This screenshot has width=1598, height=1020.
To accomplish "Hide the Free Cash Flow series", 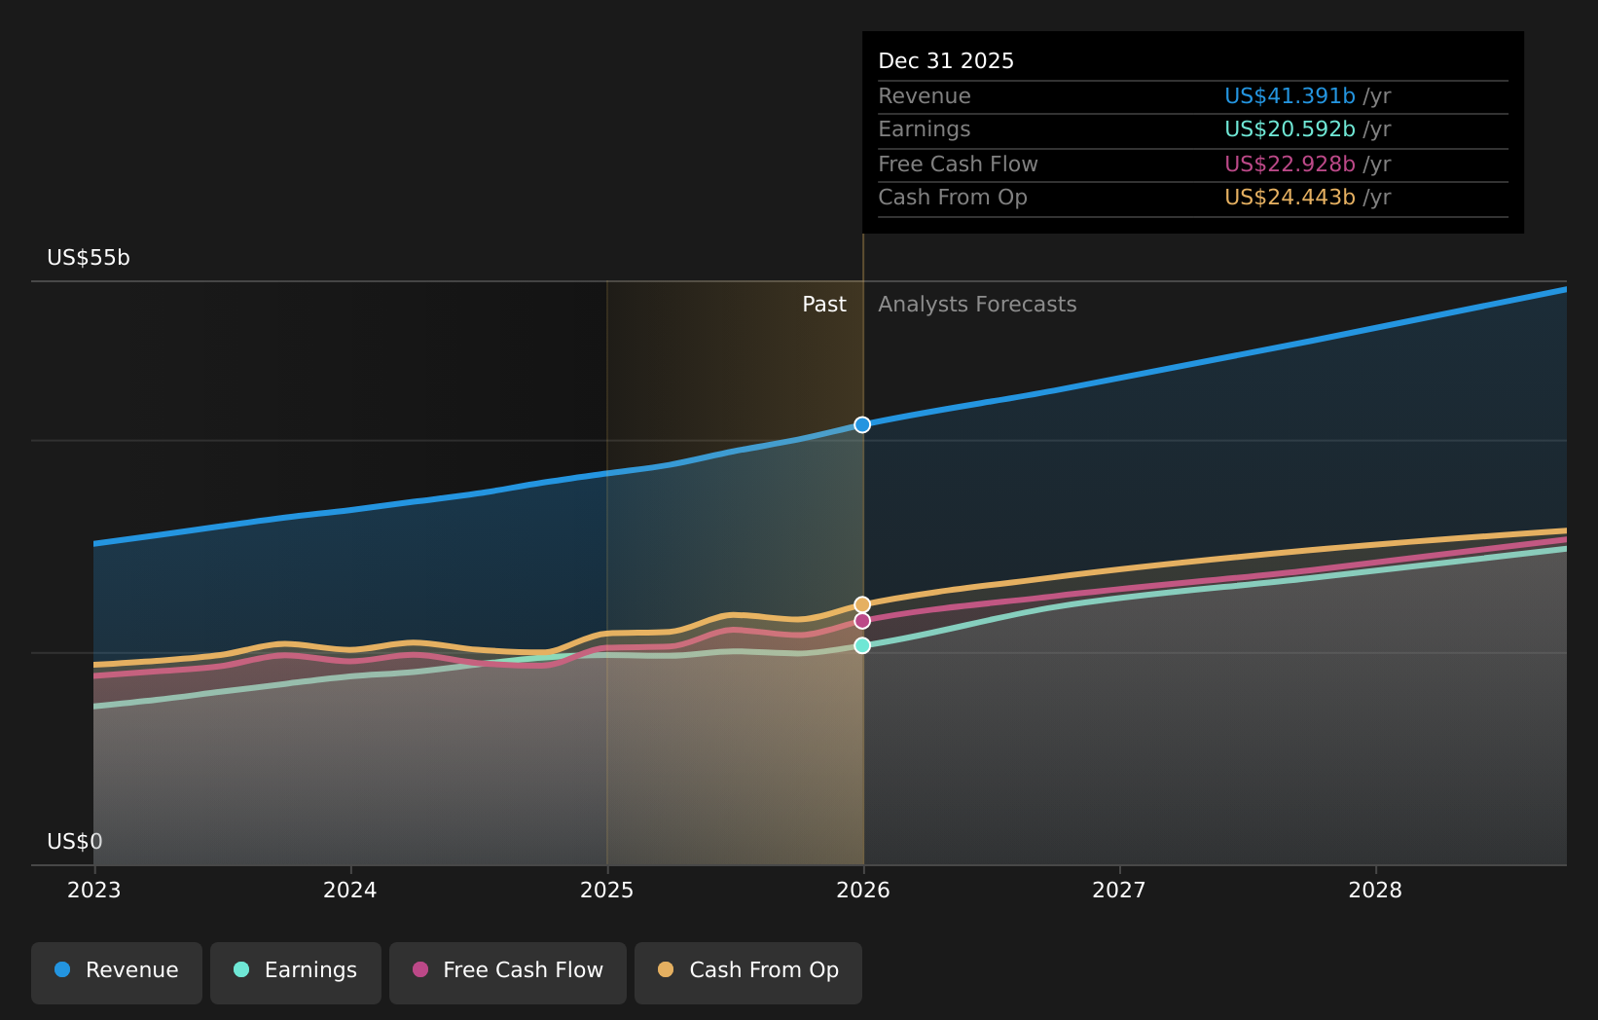I will (507, 970).
